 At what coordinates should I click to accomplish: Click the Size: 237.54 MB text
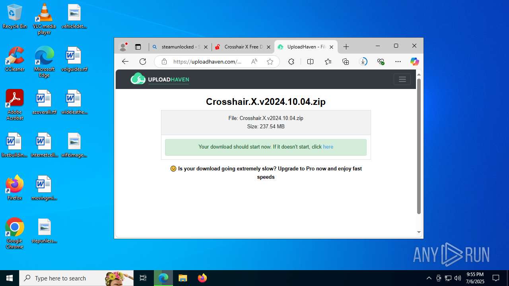(266, 127)
